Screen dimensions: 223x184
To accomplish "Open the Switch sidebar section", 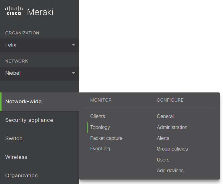I will [x=14, y=138].
